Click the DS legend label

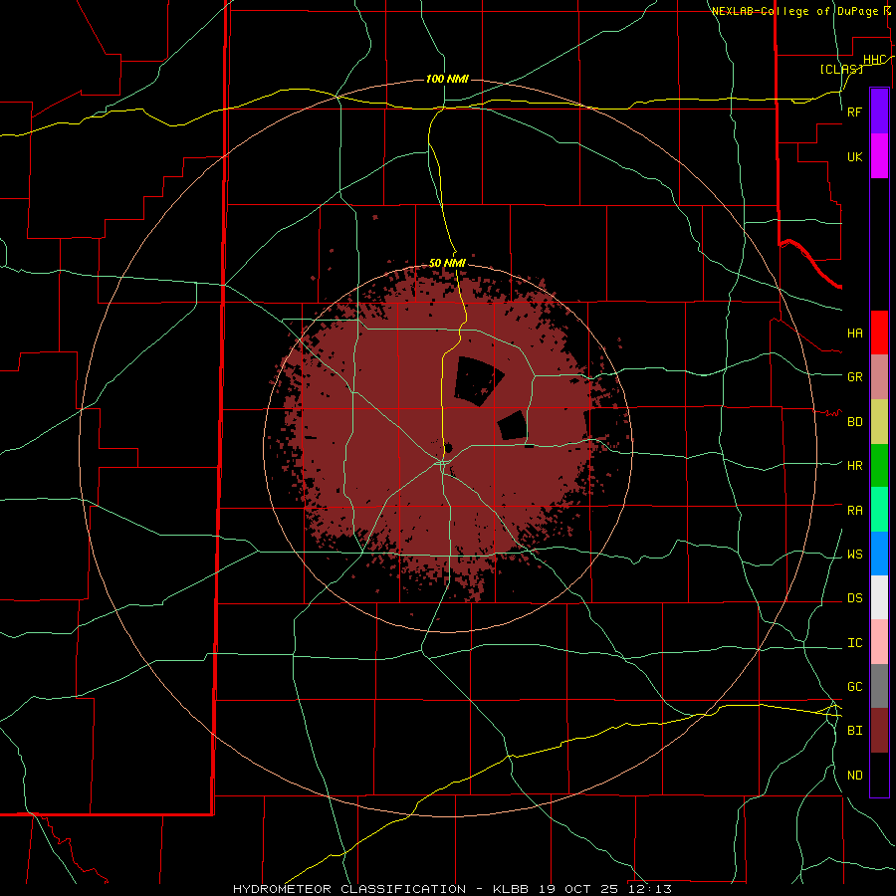tap(855, 598)
